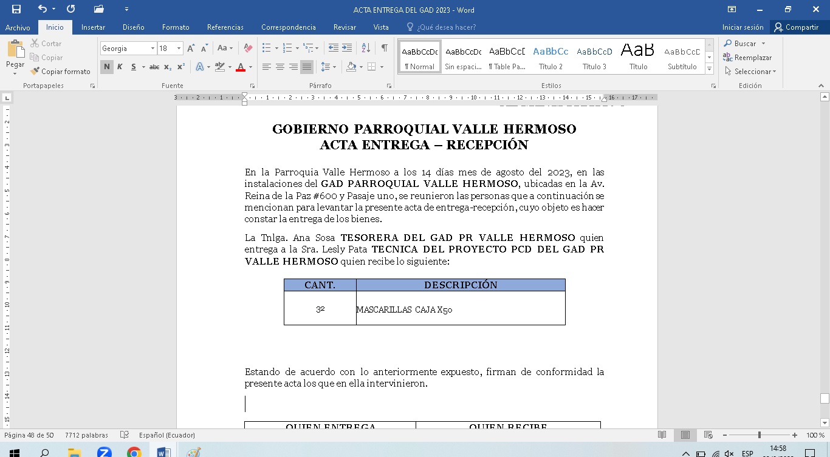Apply the bulleted list icon
Viewport: 830px width, 457px height.
[x=266, y=48]
